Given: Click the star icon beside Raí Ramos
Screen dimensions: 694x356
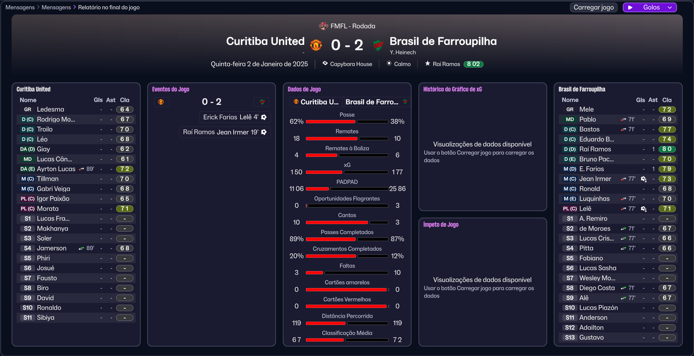Looking at the screenshot, I should click(427, 64).
